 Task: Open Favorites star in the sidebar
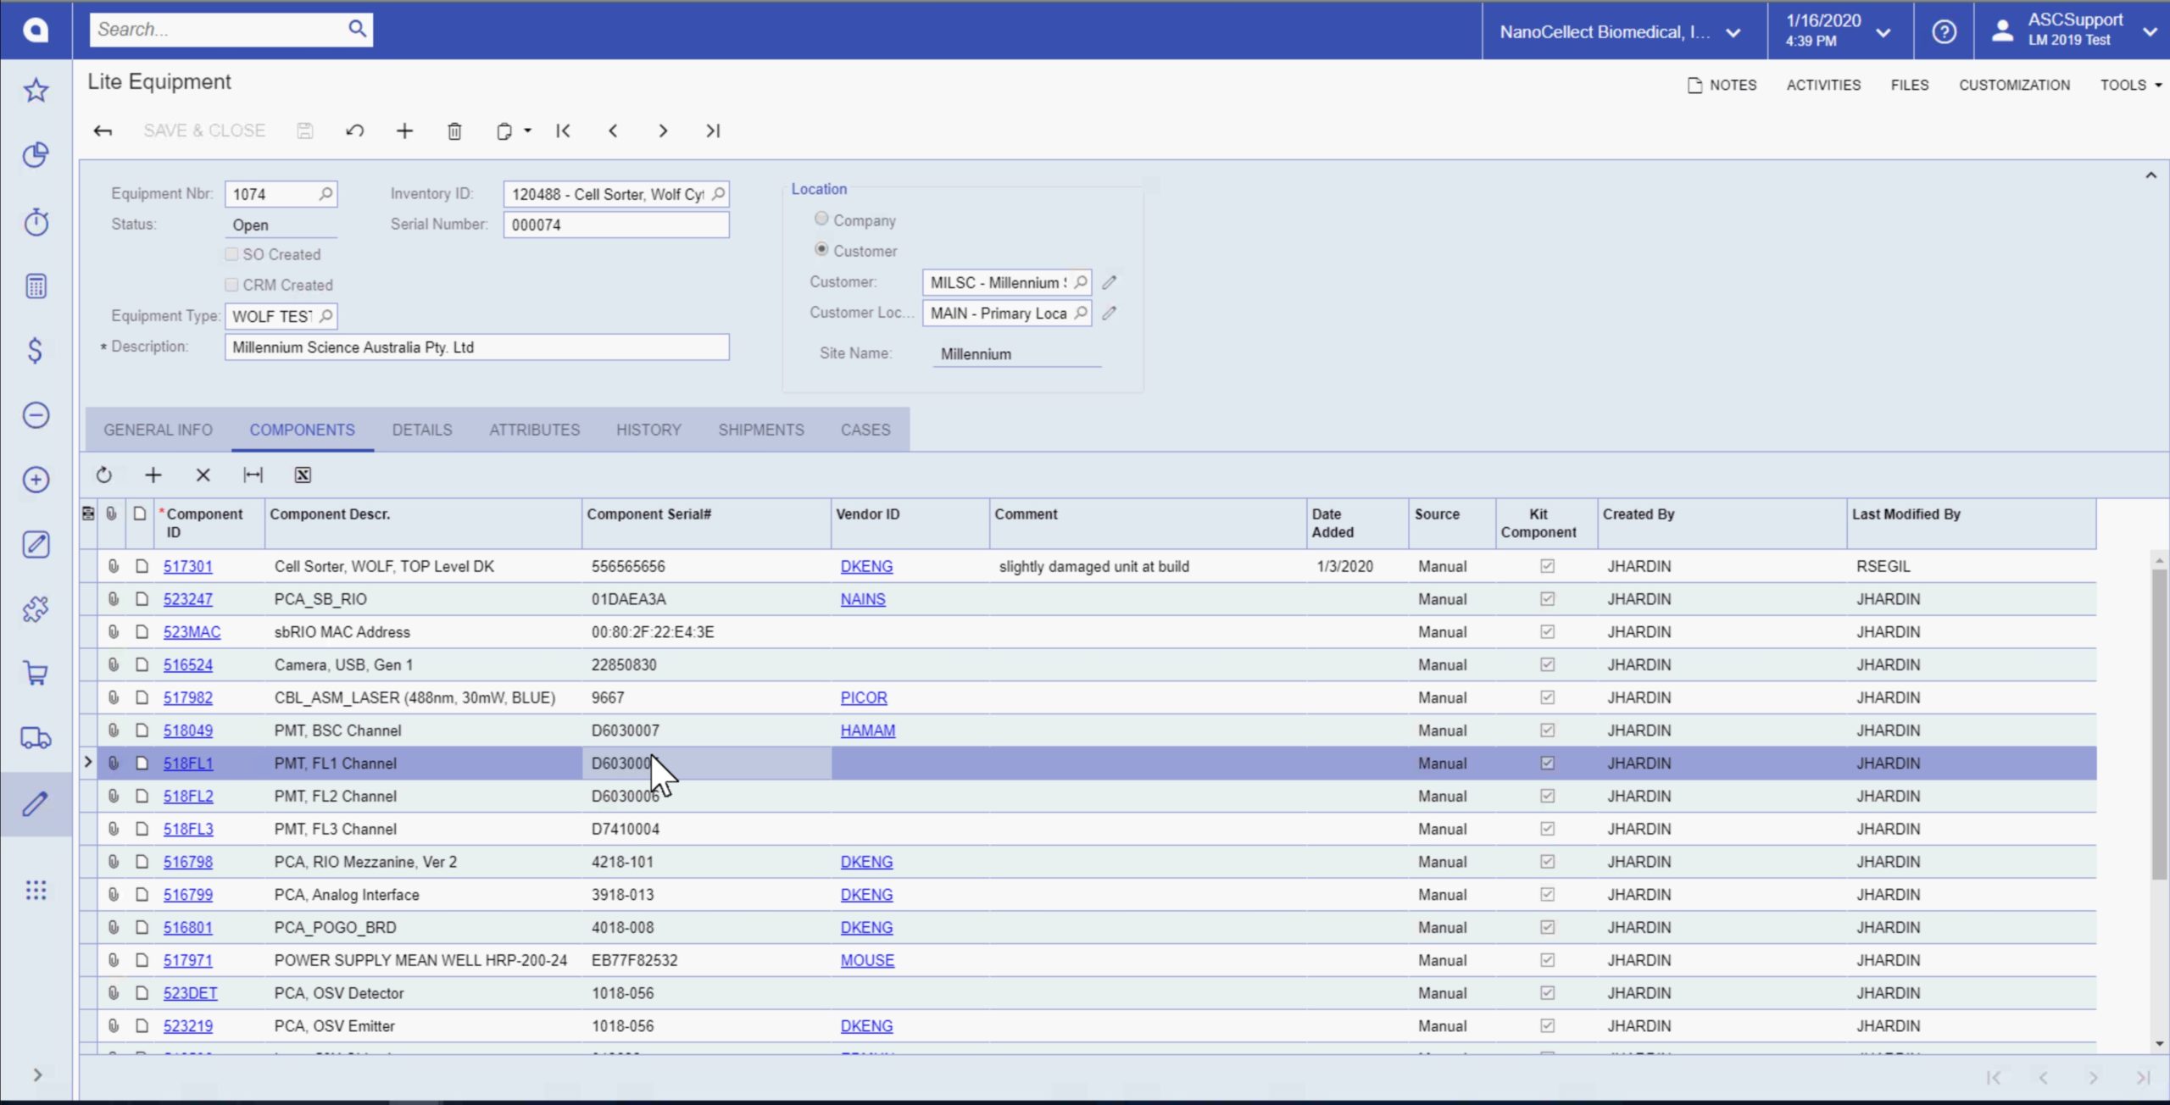[36, 90]
